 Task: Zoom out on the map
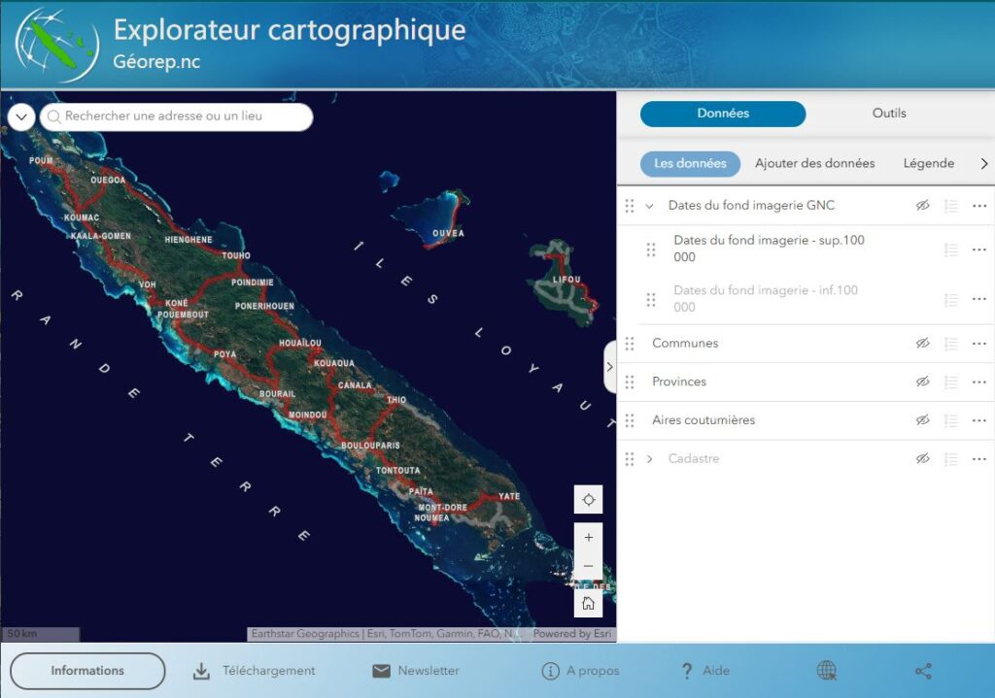(x=588, y=566)
